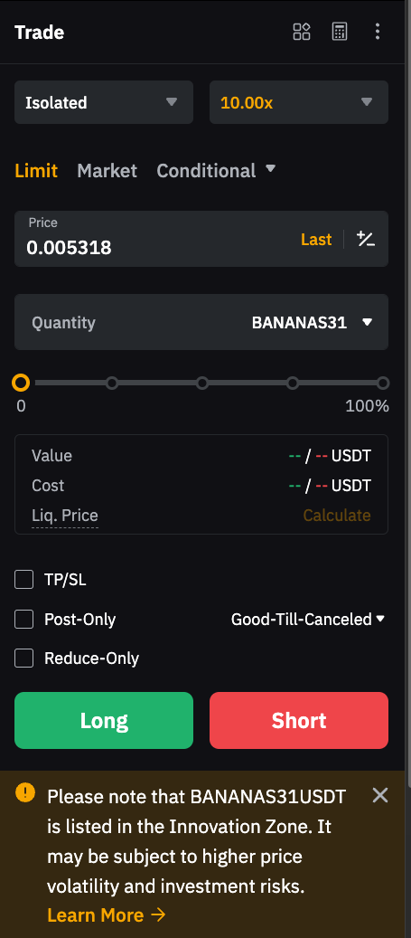The width and height of the screenshot is (411, 938).
Task: Open the three-dot more options menu
Action: 377,32
